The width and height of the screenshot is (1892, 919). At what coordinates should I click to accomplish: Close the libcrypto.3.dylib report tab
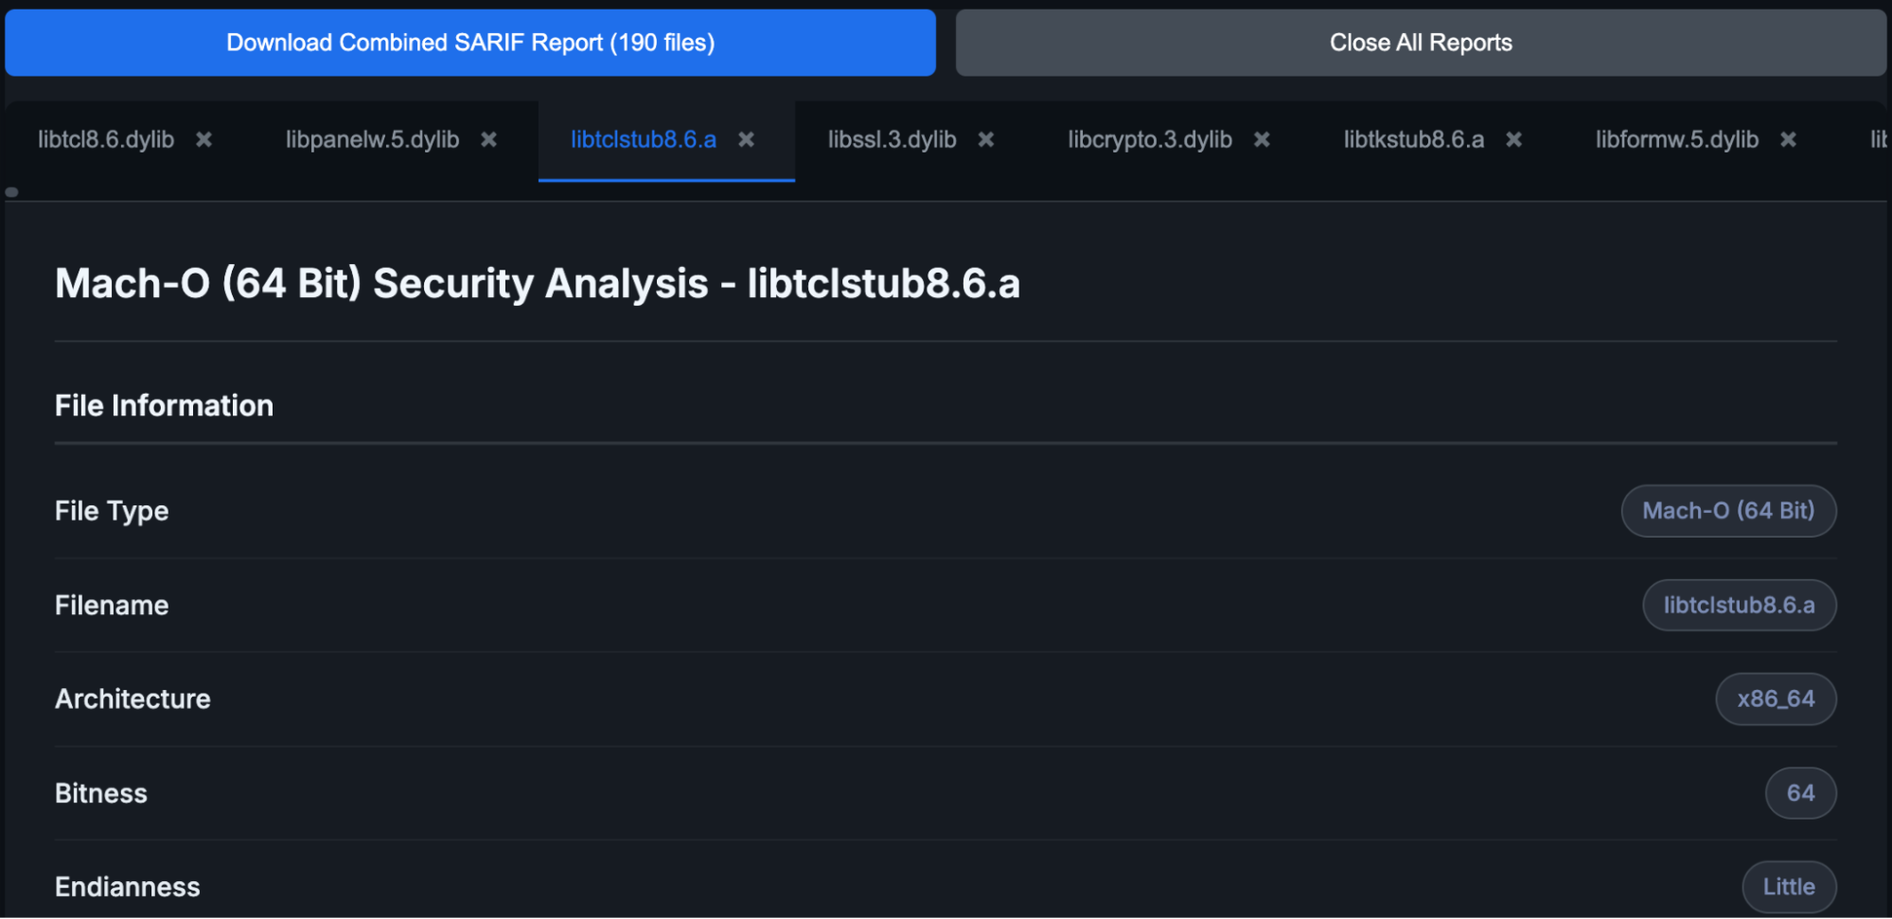tap(1262, 139)
